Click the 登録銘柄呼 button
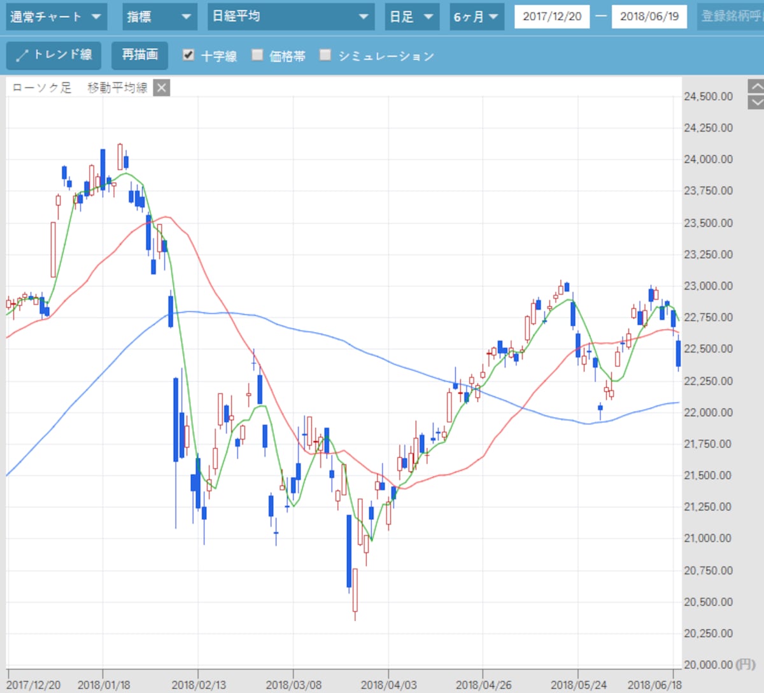Viewport: 764px width, 693px height. (730, 17)
